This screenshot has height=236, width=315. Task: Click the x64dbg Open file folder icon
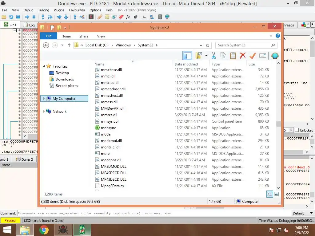[4, 17]
